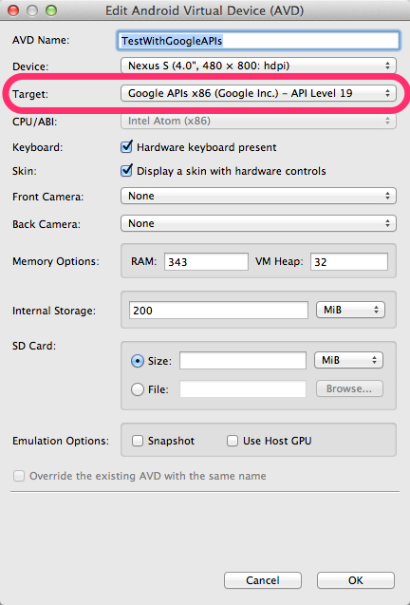This screenshot has height=605, width=410.
Task: Expand the Front Camera dropdown
Action: pos(258,196)
